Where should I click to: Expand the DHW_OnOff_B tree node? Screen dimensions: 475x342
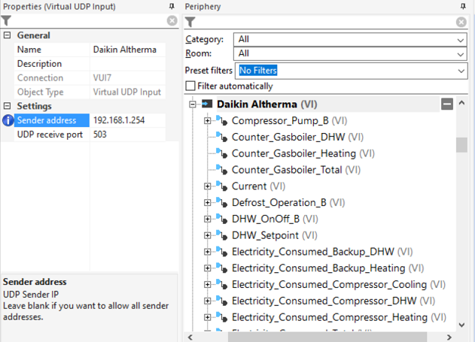coord(208,219)
